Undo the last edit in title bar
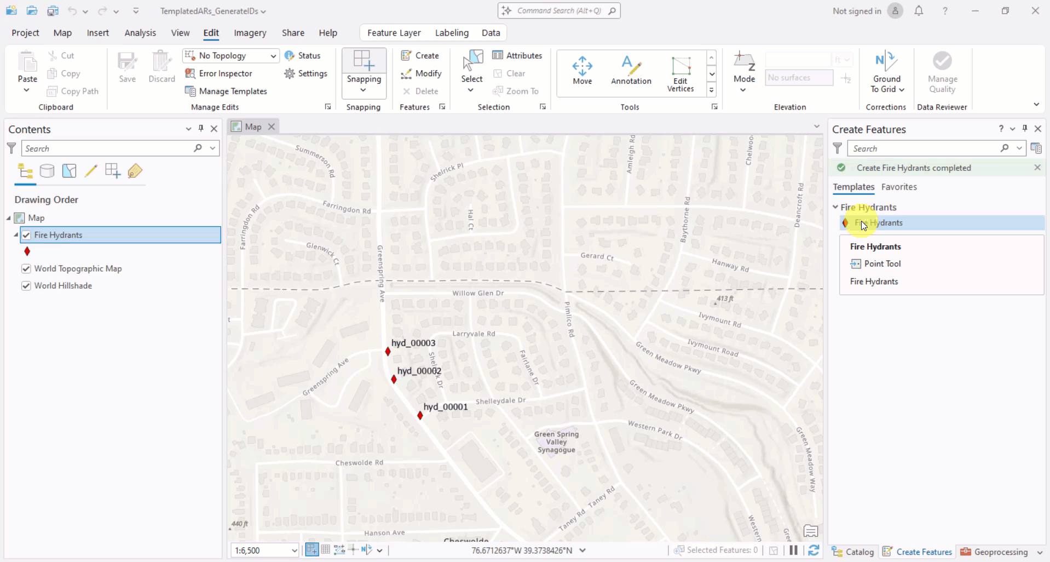 [72, 11]
